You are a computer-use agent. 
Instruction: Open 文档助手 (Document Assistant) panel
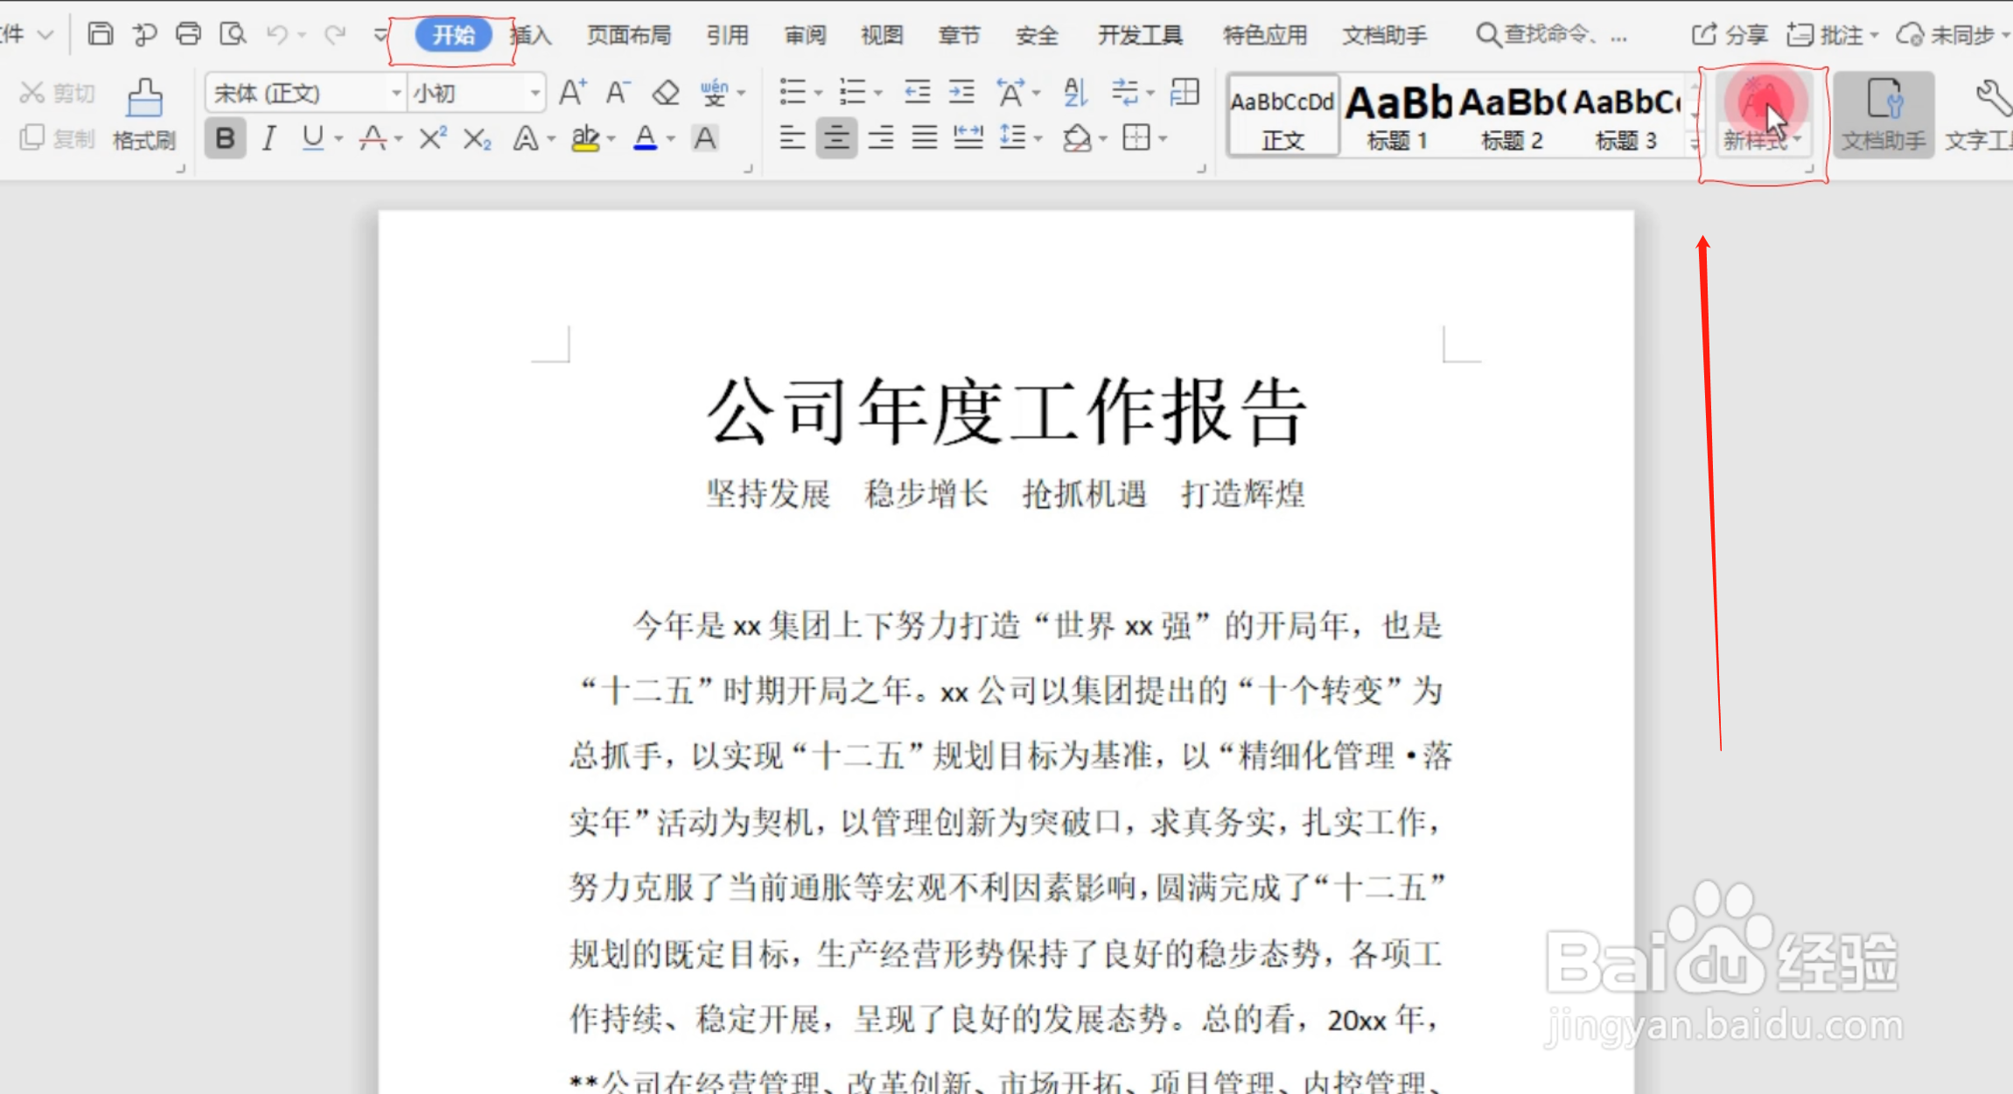point(1883,115)
